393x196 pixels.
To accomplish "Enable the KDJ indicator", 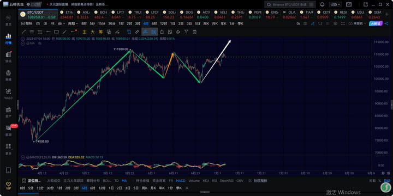I will point(206,181).
